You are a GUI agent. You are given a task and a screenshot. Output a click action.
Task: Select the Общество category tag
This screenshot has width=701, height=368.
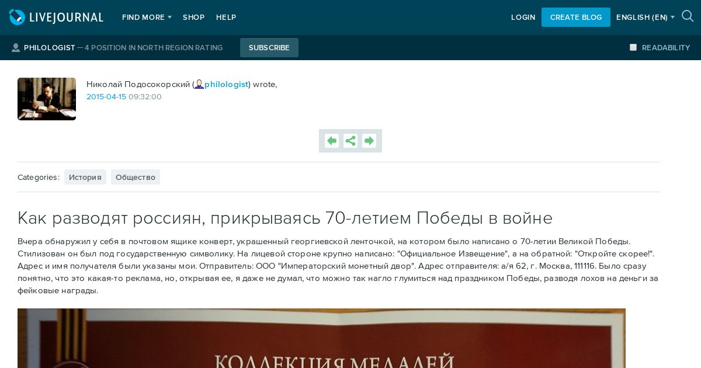(x=136, y=177)
